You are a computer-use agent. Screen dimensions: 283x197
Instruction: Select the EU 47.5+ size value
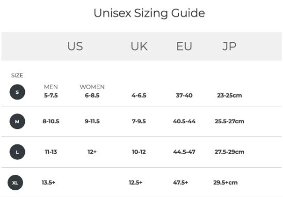(181, 183)
